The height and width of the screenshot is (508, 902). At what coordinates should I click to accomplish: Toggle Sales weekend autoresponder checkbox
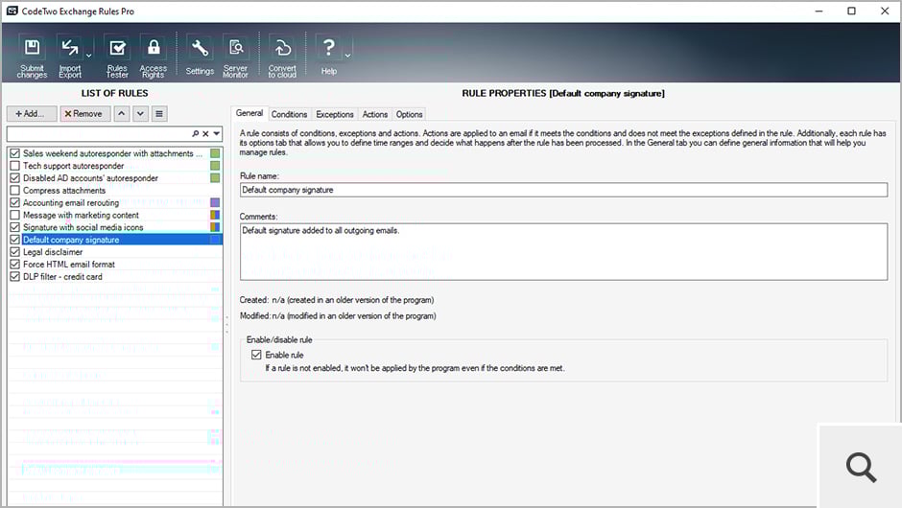(15, 153)
